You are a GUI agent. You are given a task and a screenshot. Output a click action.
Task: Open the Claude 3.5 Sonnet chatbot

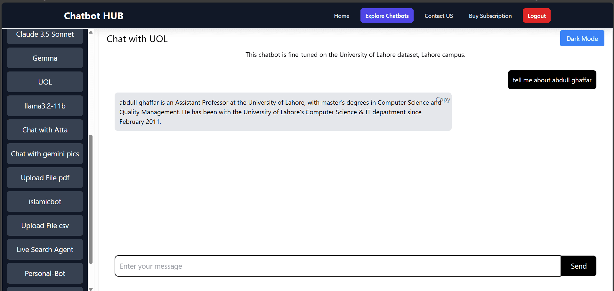pyautogui.click(x=45, y=36)
